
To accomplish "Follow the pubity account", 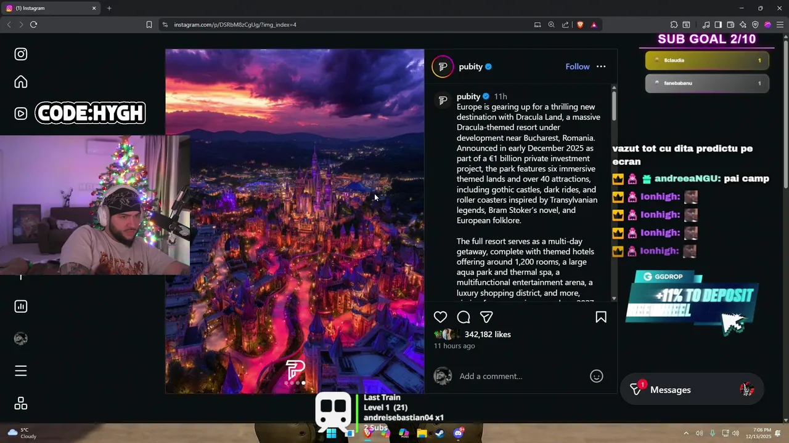I will coord(578,66).
